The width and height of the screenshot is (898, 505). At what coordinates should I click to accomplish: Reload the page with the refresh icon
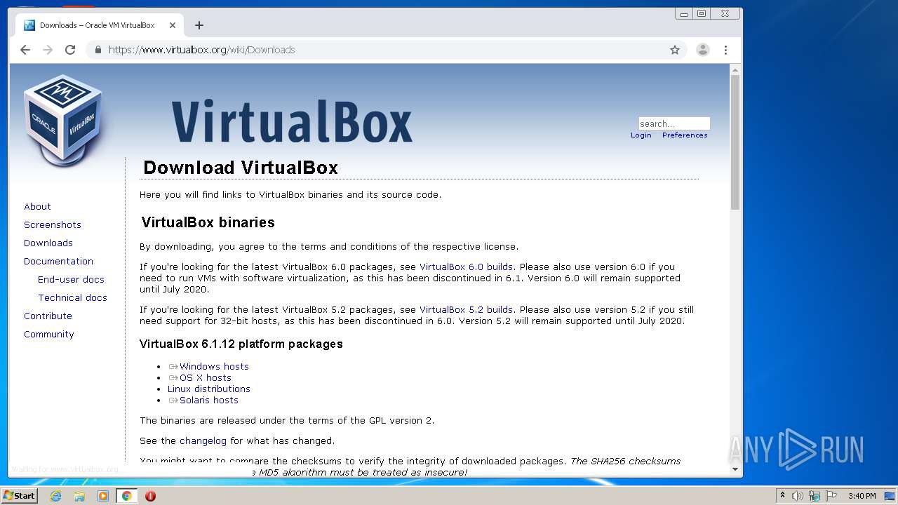click(70, 50)
